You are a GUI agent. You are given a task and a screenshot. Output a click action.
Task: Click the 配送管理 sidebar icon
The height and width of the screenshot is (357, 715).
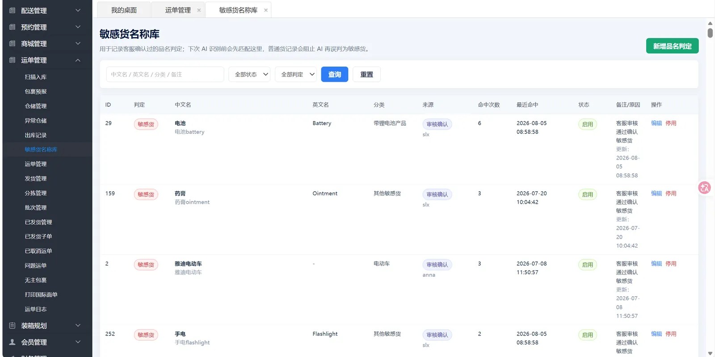(x=12, y=10)
